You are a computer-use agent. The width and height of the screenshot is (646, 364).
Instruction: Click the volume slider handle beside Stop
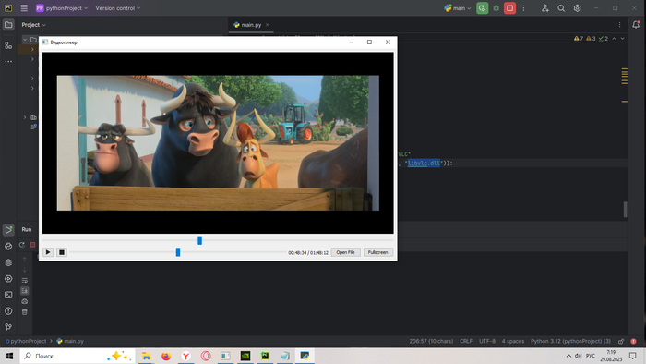pos(178,252)
